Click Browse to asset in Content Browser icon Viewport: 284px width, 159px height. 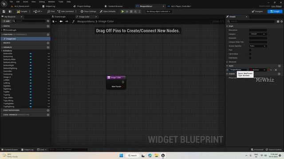pos(10,11)
